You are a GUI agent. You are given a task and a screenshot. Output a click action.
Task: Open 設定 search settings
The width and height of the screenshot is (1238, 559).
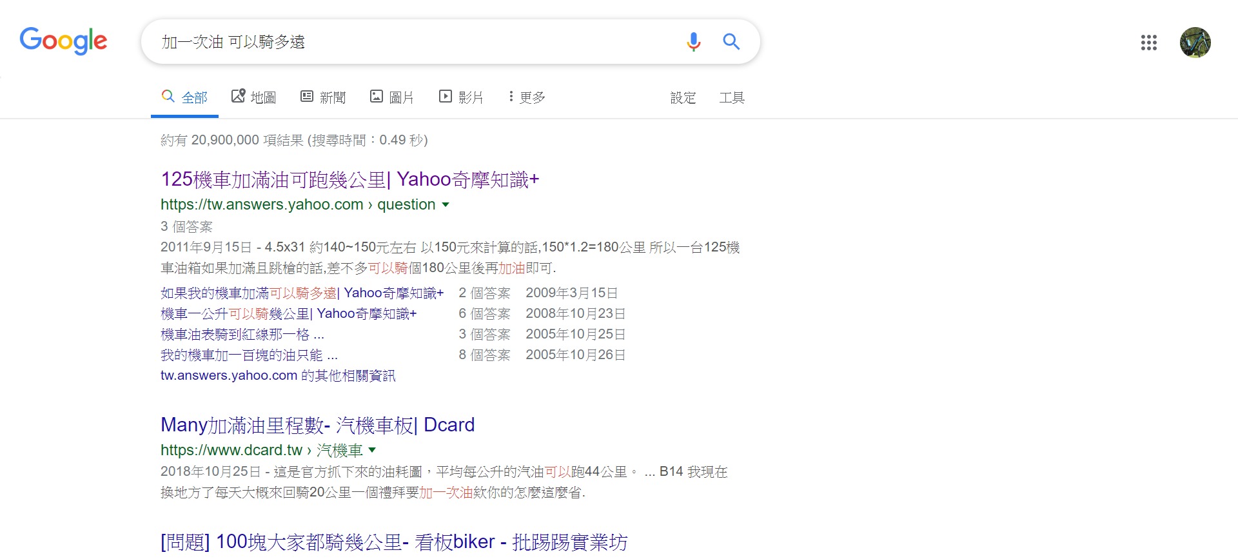click(683, 97)
